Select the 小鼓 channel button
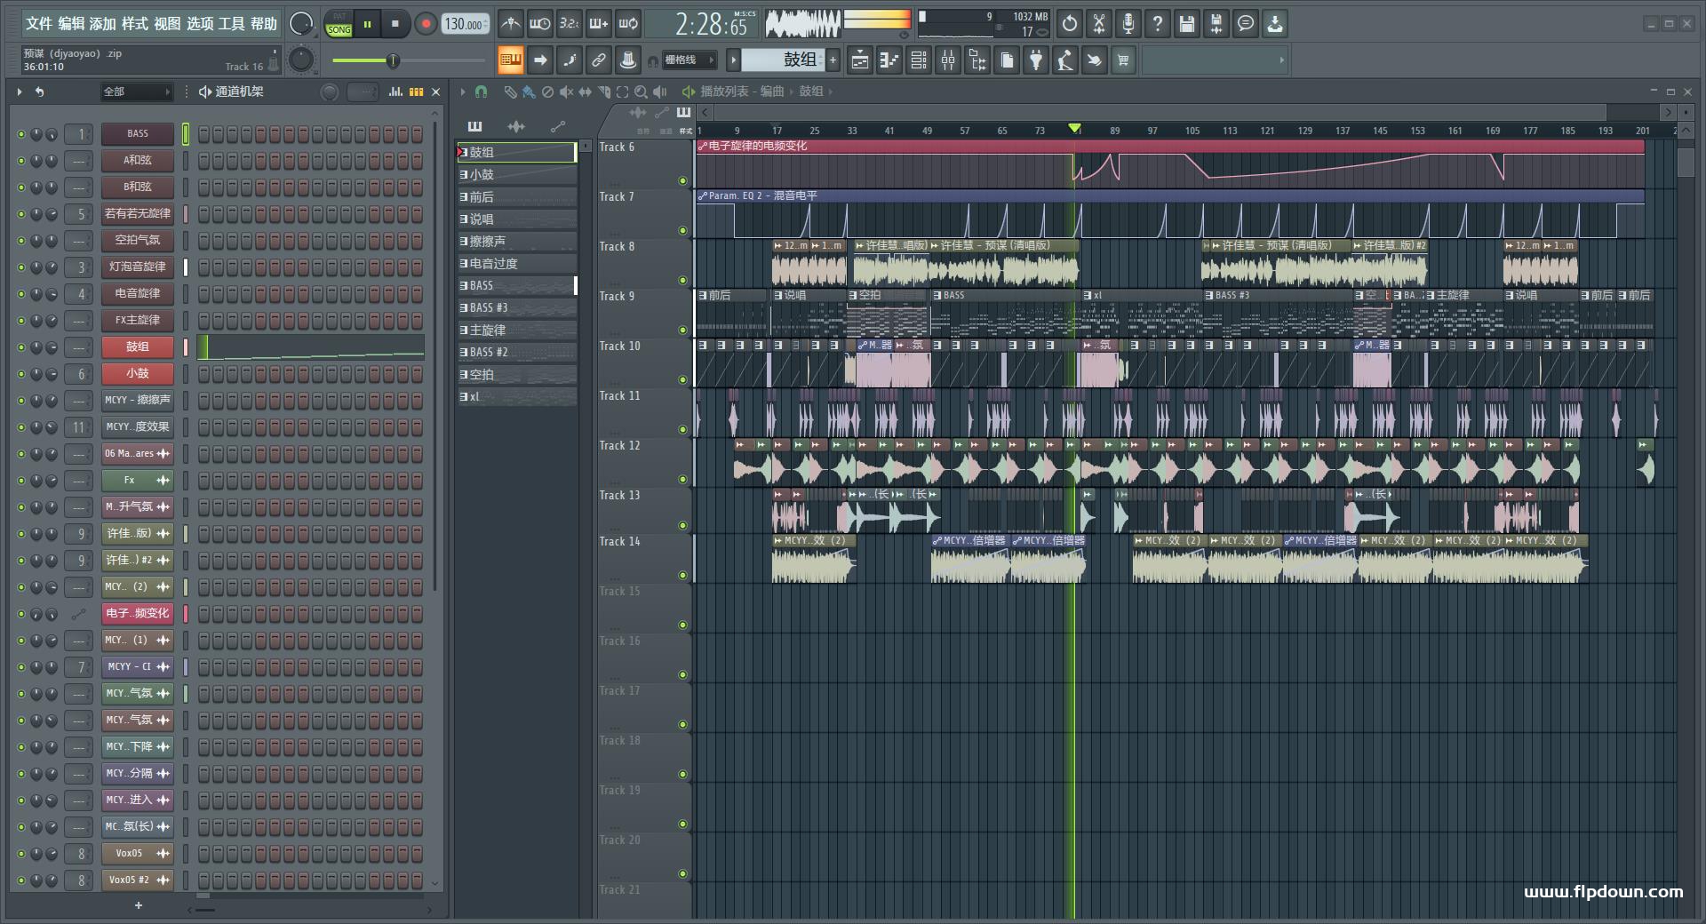The image size is (1706, 924). [137, 373]
